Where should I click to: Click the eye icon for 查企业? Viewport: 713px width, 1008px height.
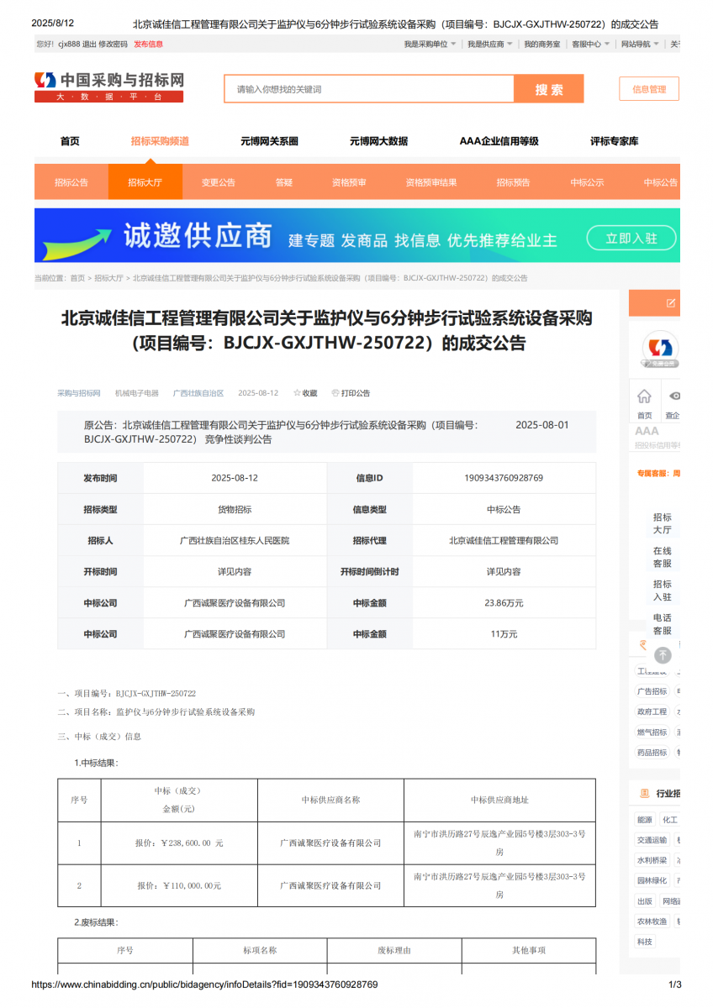(673, 396)
